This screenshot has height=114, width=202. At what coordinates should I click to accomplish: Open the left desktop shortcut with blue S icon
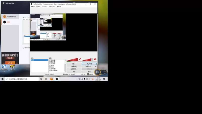coord(4,67)
